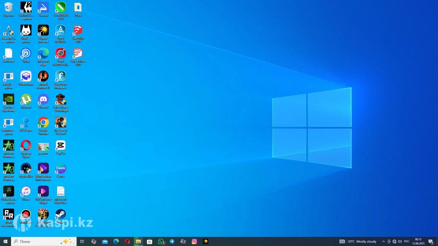Switch input language via РУС indicator
The width and height of the screenshot is (438, 246).
407,242
